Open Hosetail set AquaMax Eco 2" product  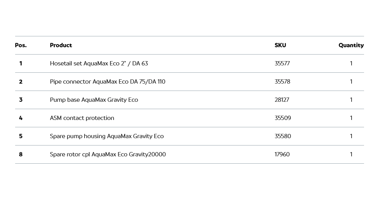[x=99, y=63]
